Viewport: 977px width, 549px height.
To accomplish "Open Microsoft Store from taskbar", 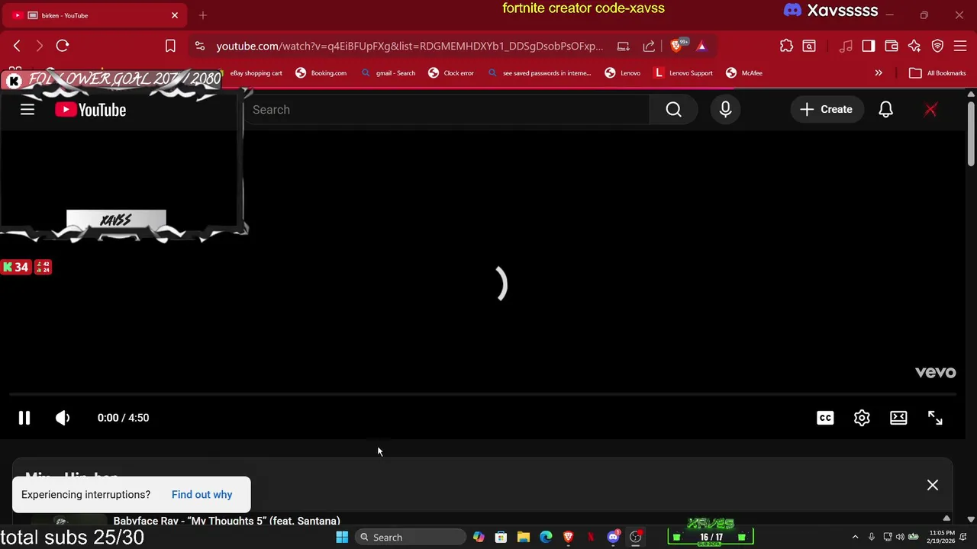I will [x=501, y=538].
